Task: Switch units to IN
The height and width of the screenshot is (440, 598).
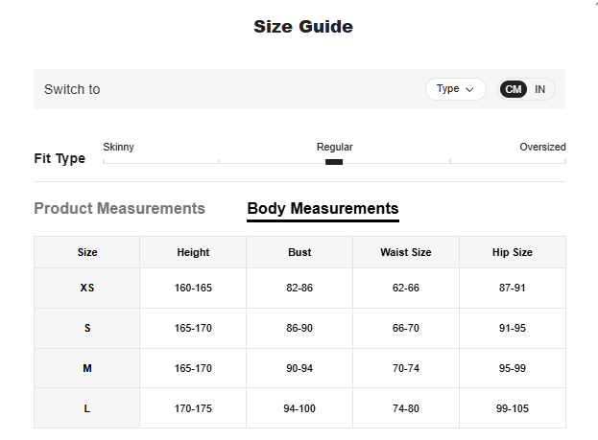Action: tap(539, 89)
